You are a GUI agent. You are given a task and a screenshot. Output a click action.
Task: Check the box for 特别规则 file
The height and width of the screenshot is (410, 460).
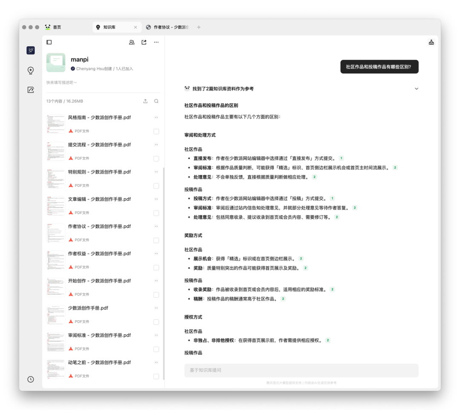pos(156,186)
